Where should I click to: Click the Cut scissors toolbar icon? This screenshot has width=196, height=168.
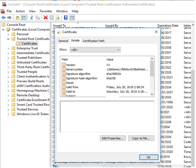pos(32,18)
